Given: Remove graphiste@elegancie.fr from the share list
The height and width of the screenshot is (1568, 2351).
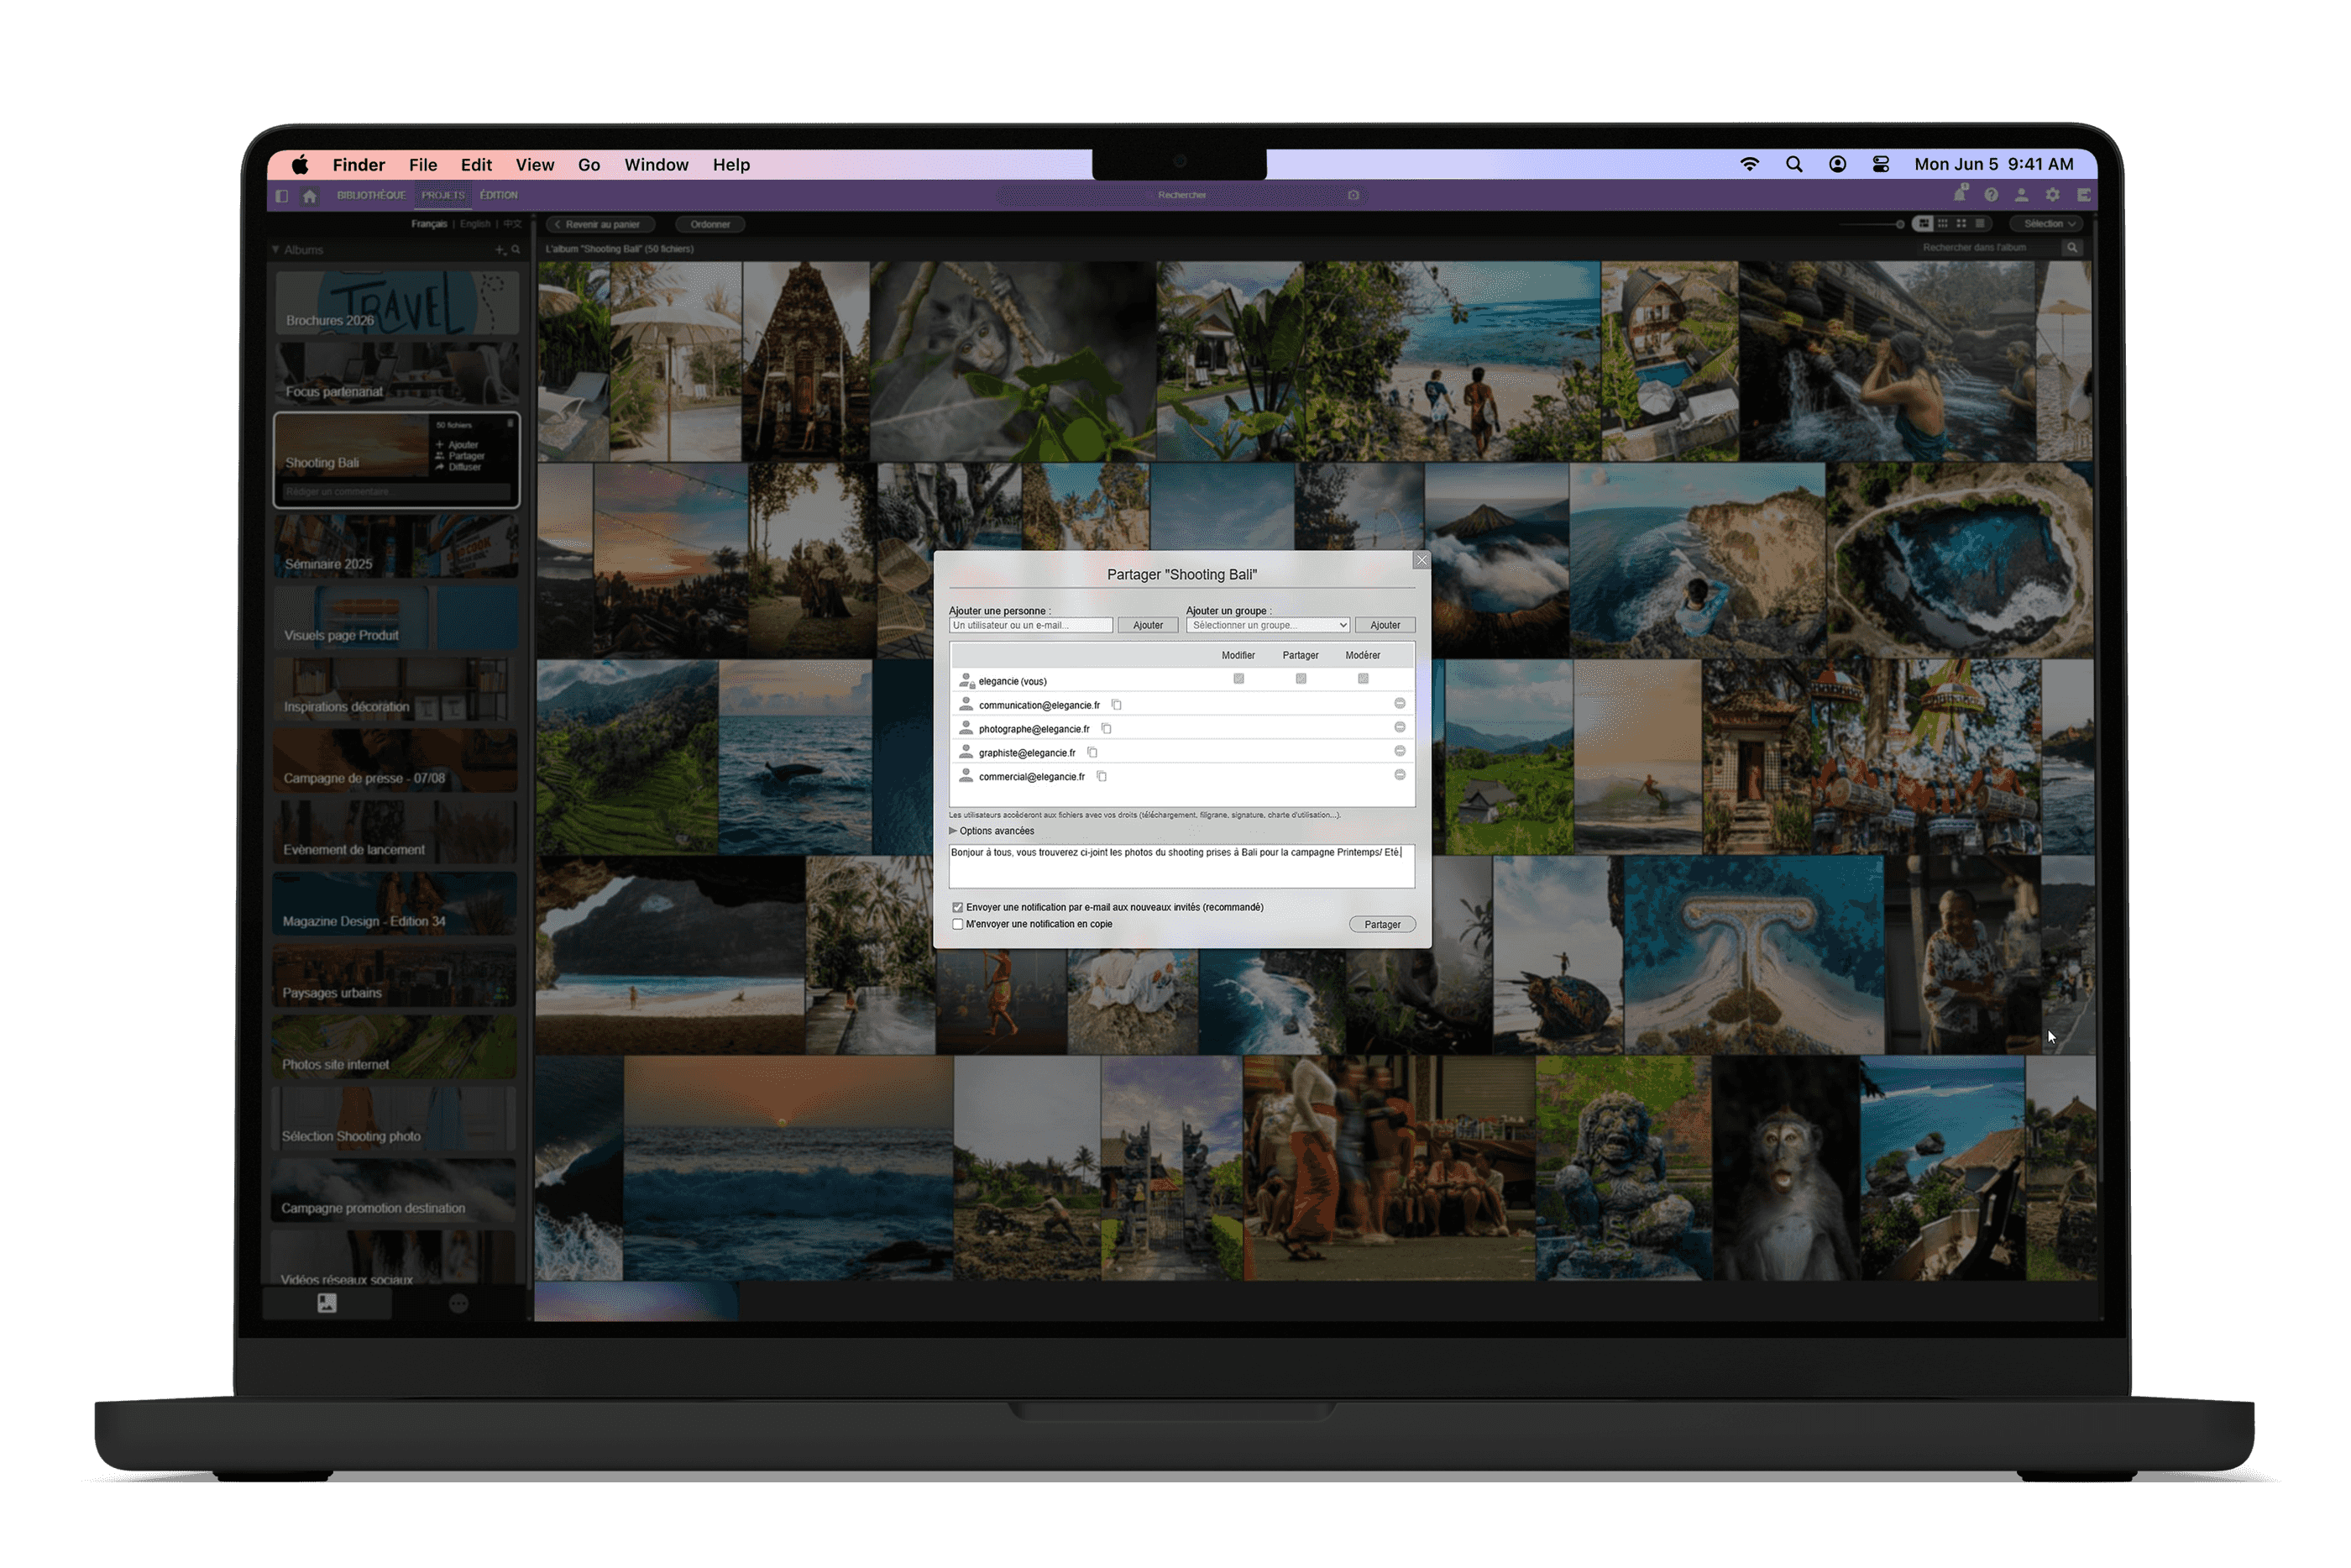Looking at the screenshot, I should click(x=1401, y=752).
